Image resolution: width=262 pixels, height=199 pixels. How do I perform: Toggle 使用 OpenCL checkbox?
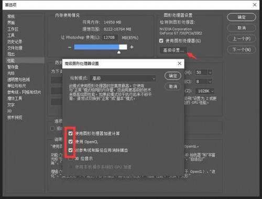coord(70,142)
